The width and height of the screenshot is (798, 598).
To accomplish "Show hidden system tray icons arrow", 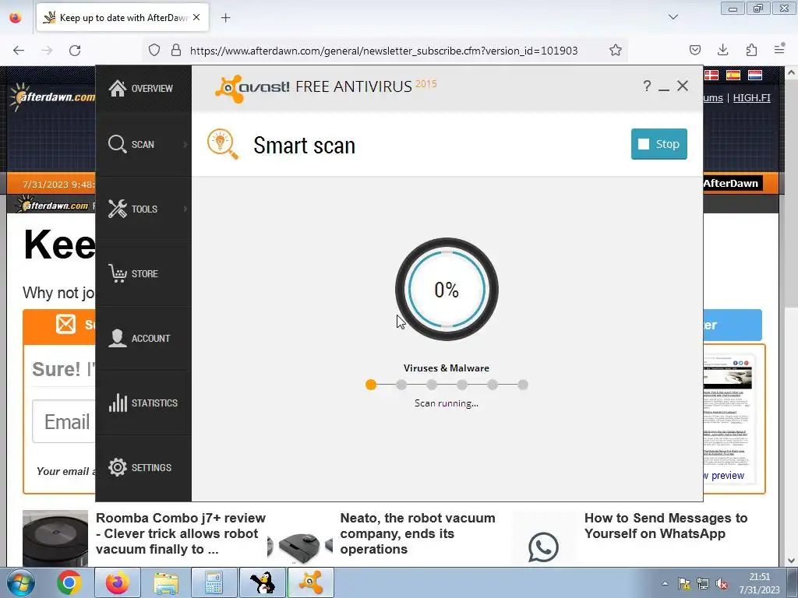I will pos(665,583).
